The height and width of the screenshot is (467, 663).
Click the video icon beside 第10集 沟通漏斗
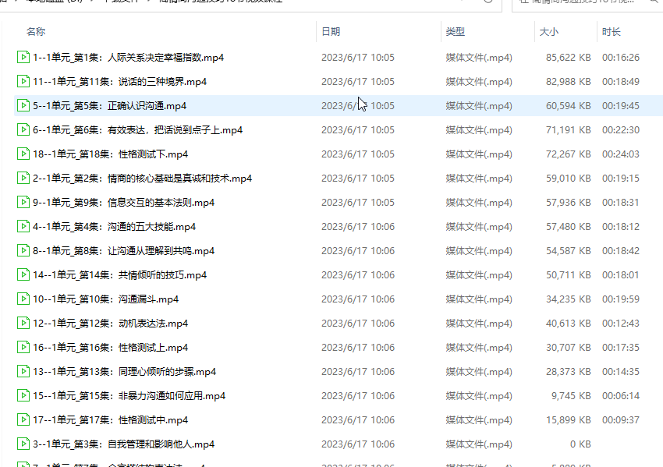(x=23, y=299)
